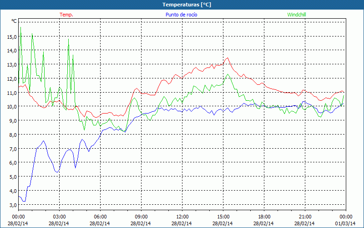Click the 3,0 y-axis value
Viewport: 364px width, 228px height.
click(13, 205)
